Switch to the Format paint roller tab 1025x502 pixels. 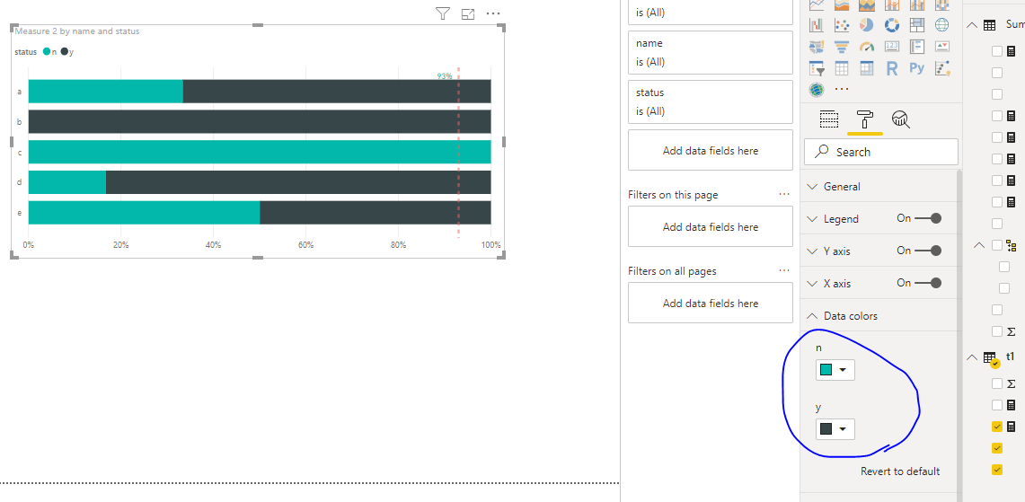[x=865, y=119]
